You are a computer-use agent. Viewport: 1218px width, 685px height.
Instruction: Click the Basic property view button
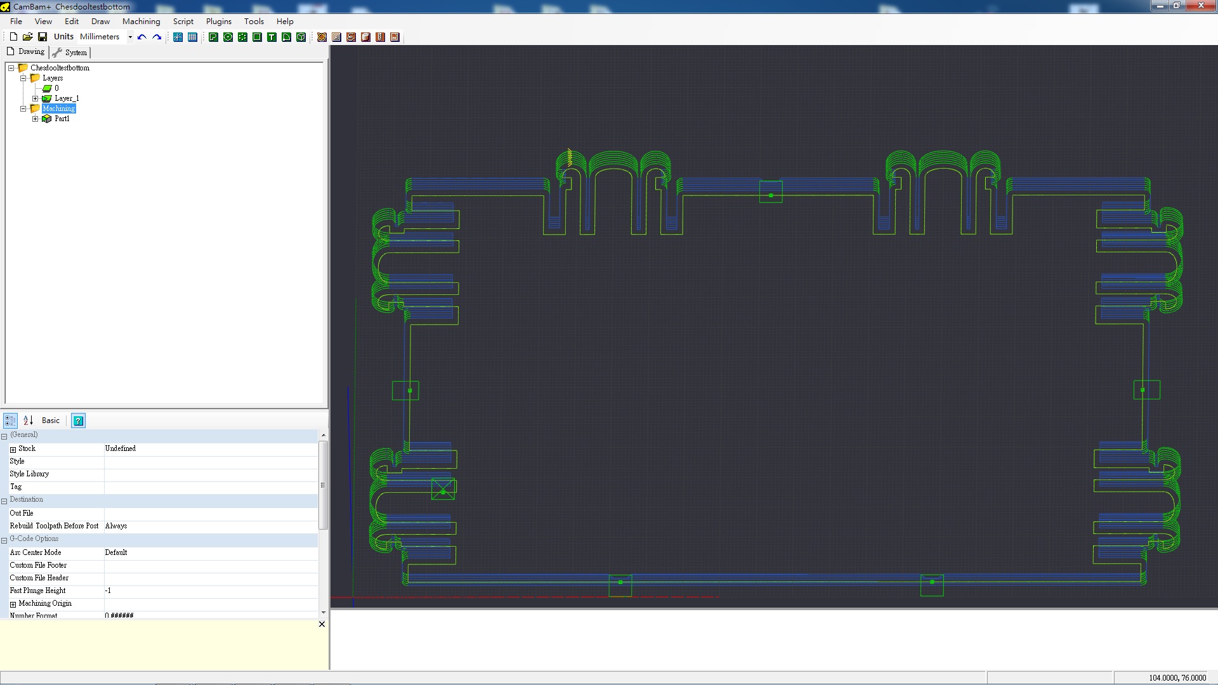point(51,421)
